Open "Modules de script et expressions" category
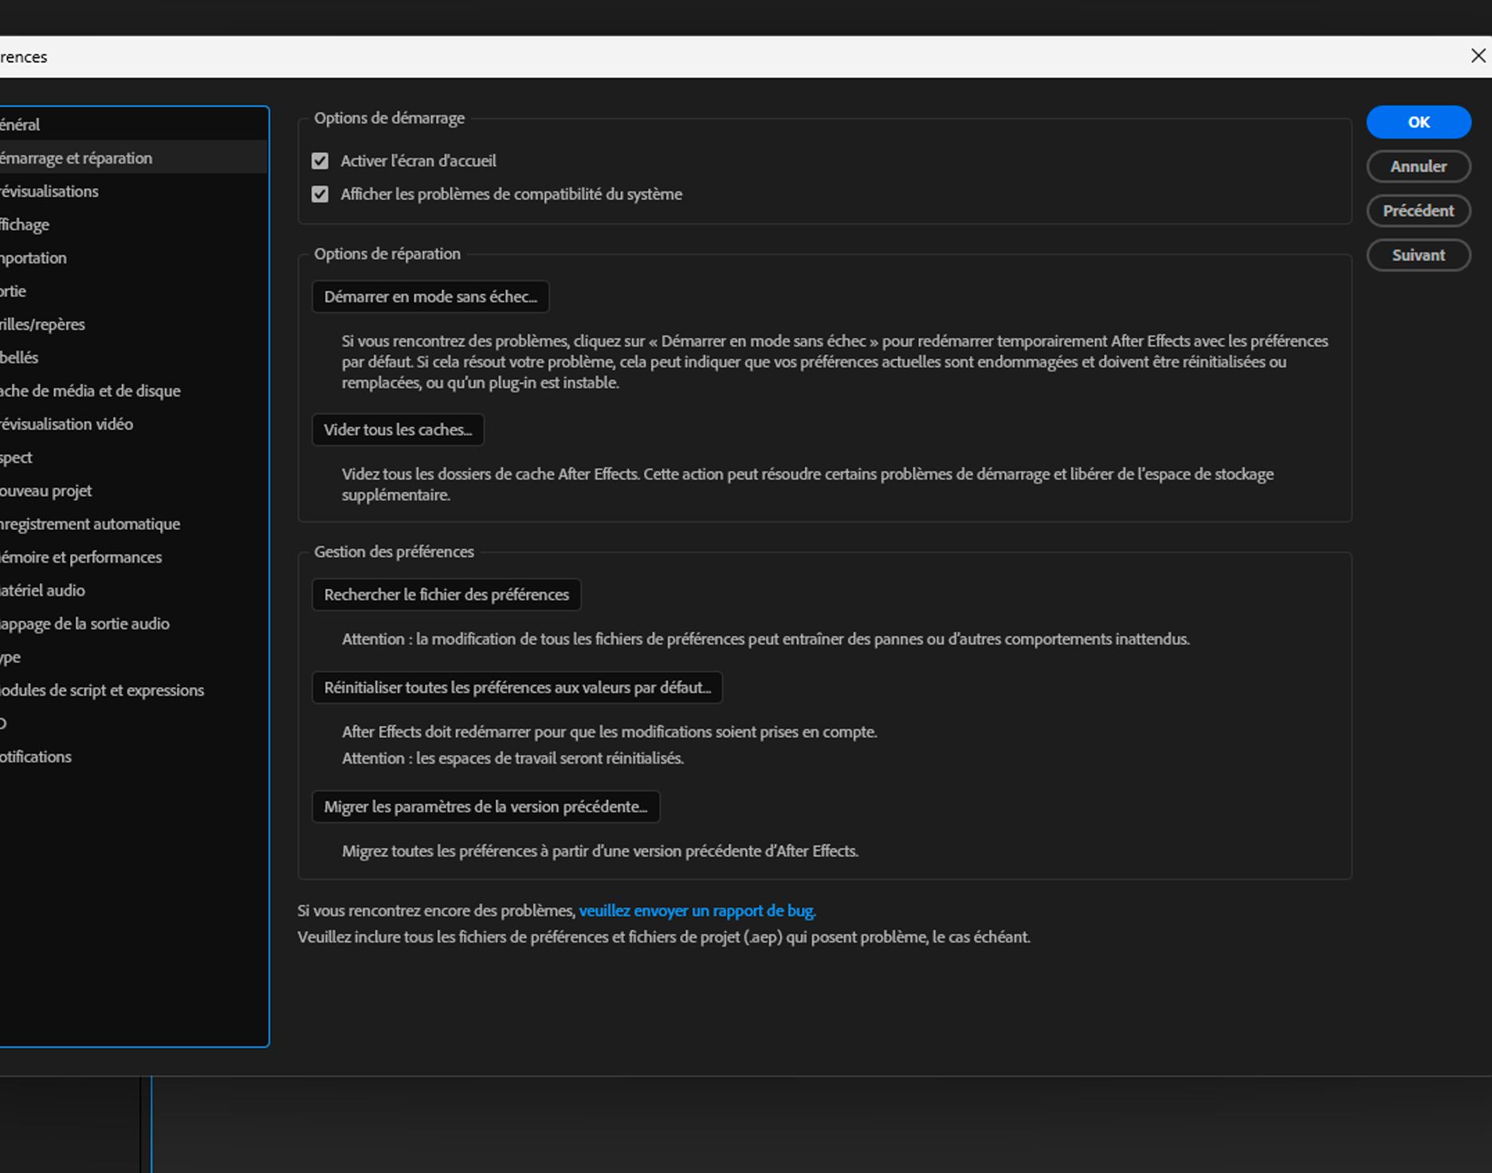The height and width of the screenshot is (1173, 1492). pos(133,690)
